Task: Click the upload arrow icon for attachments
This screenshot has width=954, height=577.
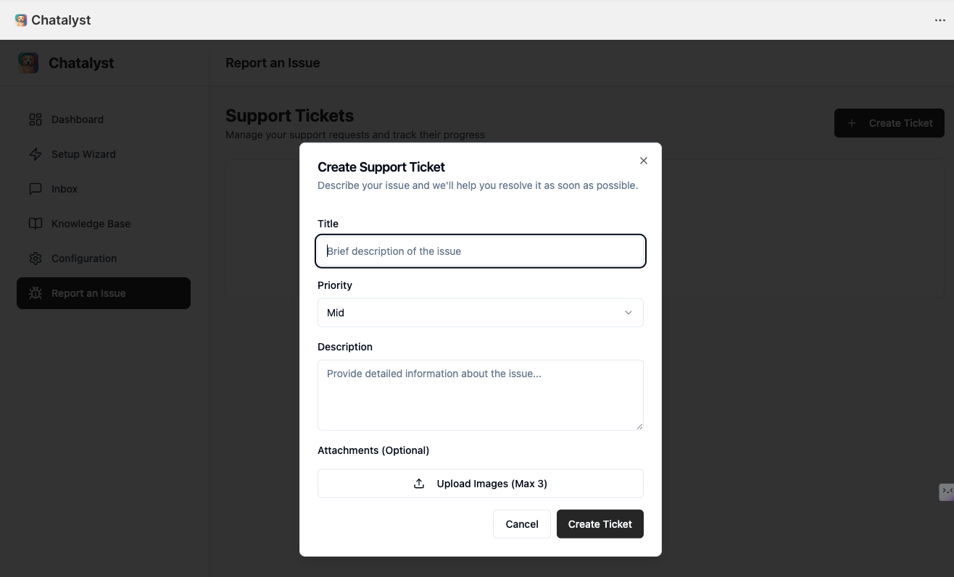Action: pyautogui.click(x=419, y=484)
